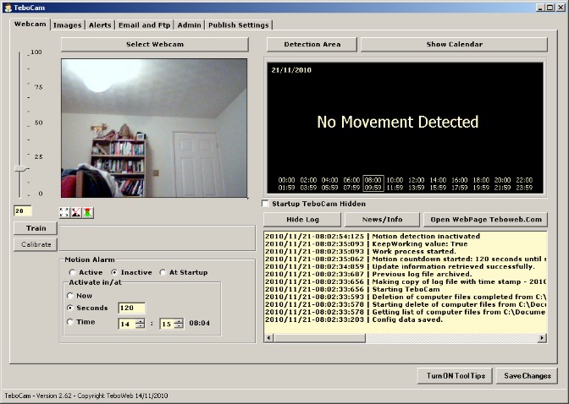
Task: Select the Active motion alarm option
Action: pos(73,272)
